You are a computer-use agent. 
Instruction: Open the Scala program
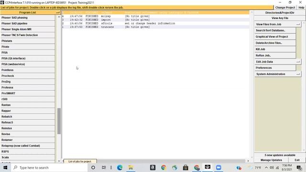pos(28,157)
